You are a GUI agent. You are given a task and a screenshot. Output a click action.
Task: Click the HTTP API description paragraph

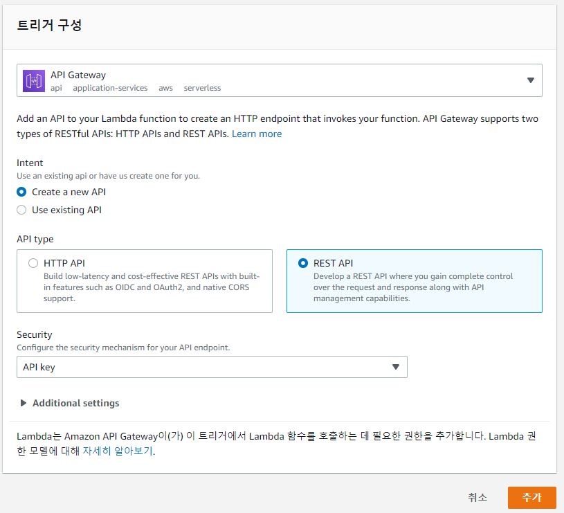click(x=152, y=287)
